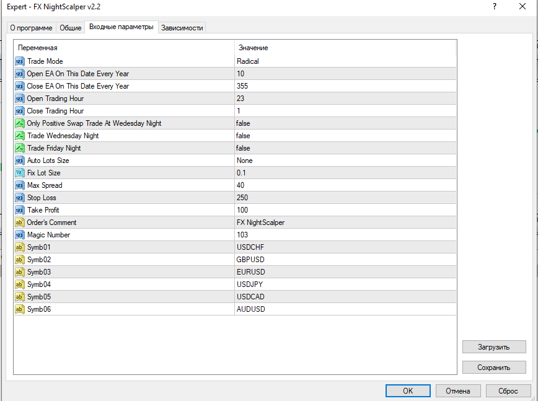Image resolution: width=538 pixels, height=401 pixels.
Task: Toggle the Trade Wednesday Night false value
Action: (x=243, y=136)
